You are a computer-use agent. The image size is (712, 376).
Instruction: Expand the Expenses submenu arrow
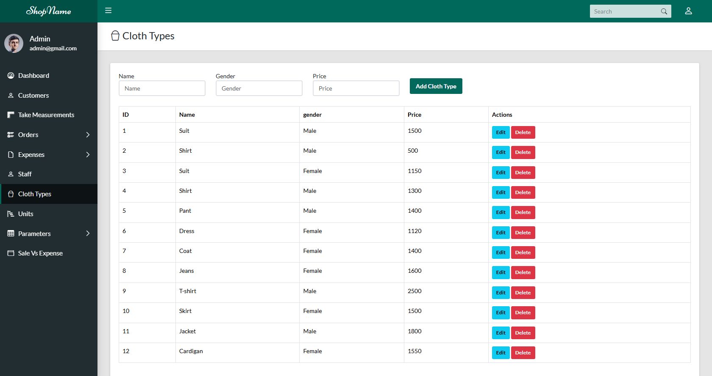[x=88, y=155]
